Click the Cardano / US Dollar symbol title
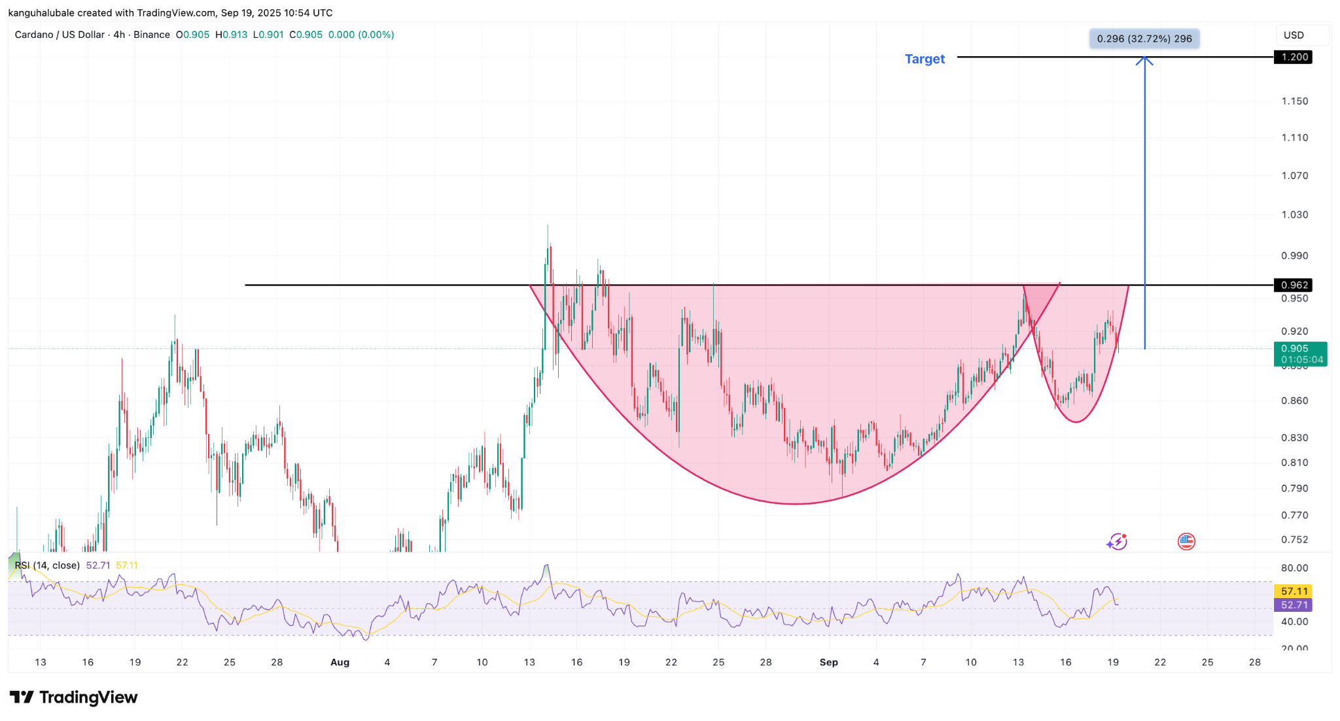 pyautogui.click(x=60, y=35)
